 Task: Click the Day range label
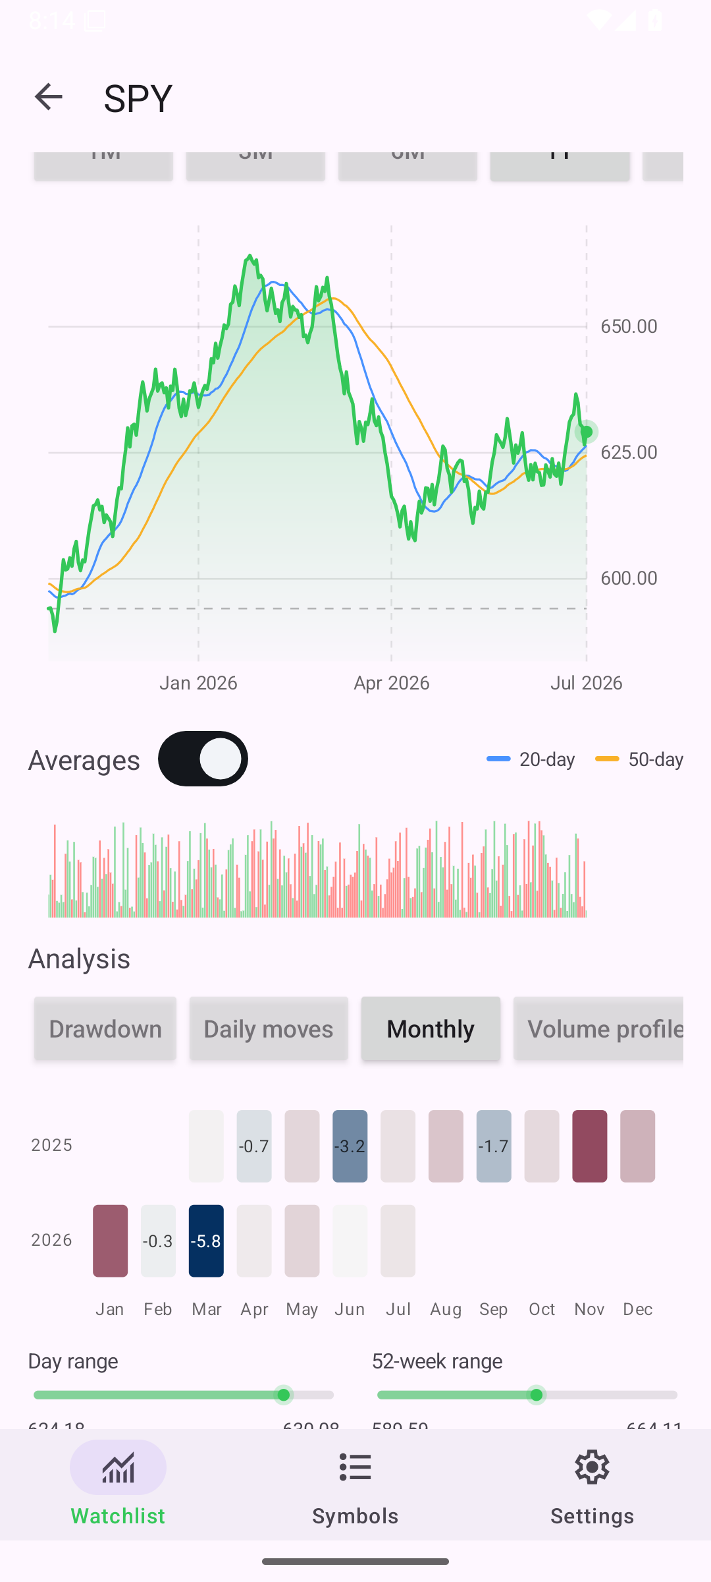tap(73, 1361)
